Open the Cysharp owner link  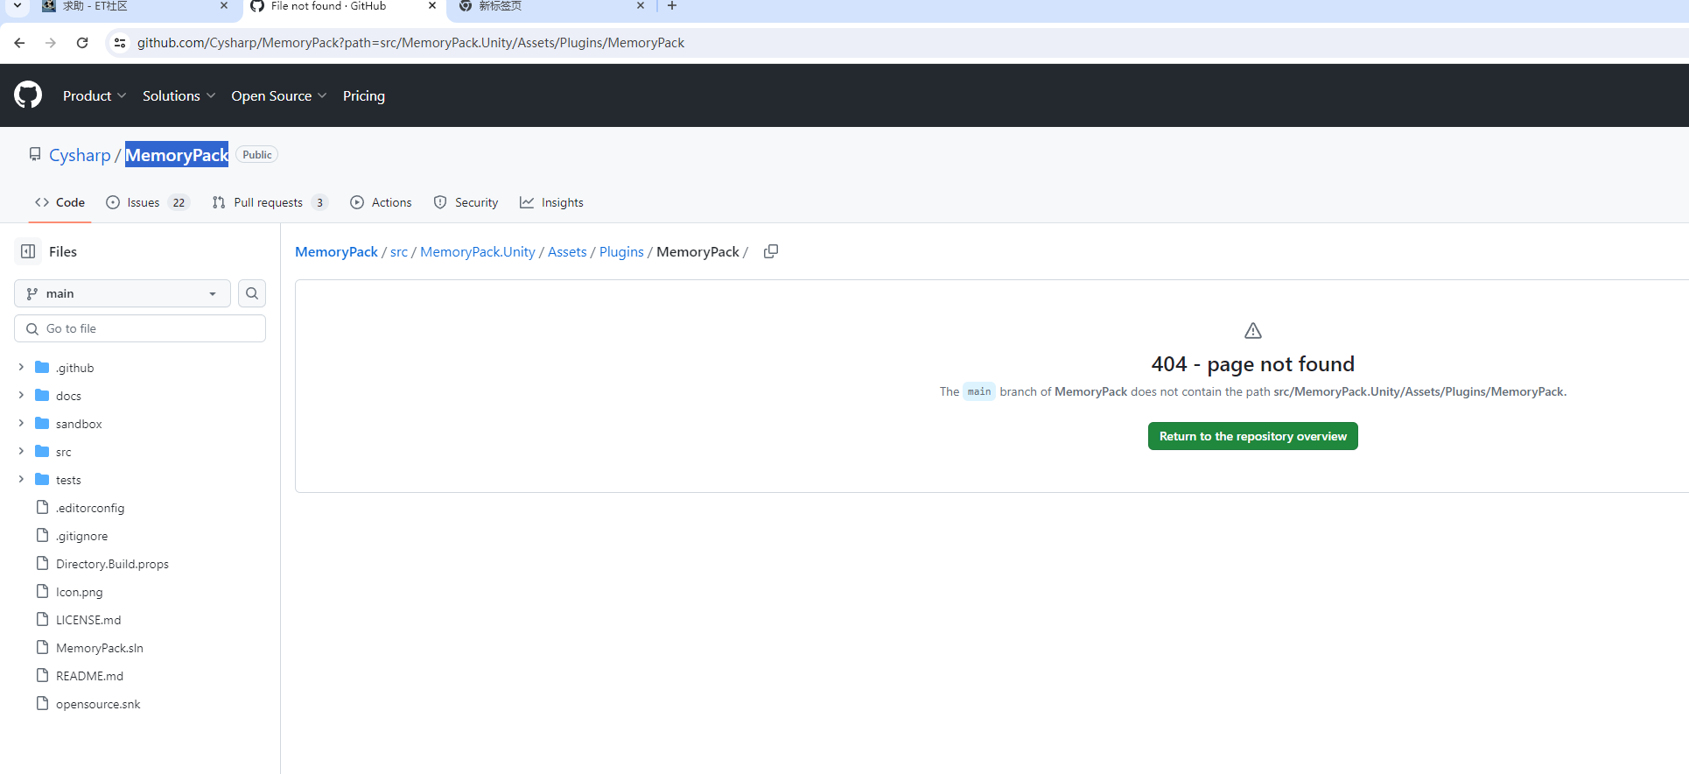pos(80,155)
